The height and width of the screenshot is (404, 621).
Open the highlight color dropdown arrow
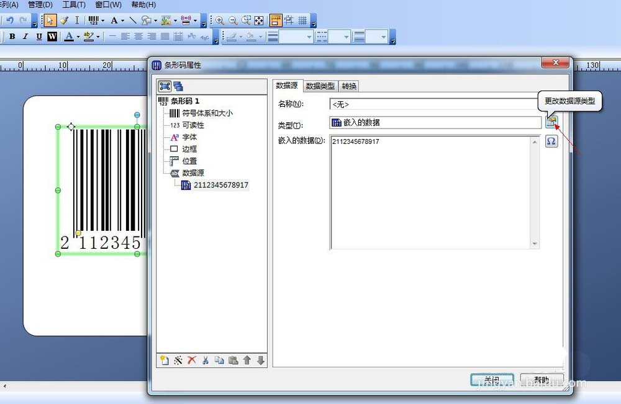[98, 37]
